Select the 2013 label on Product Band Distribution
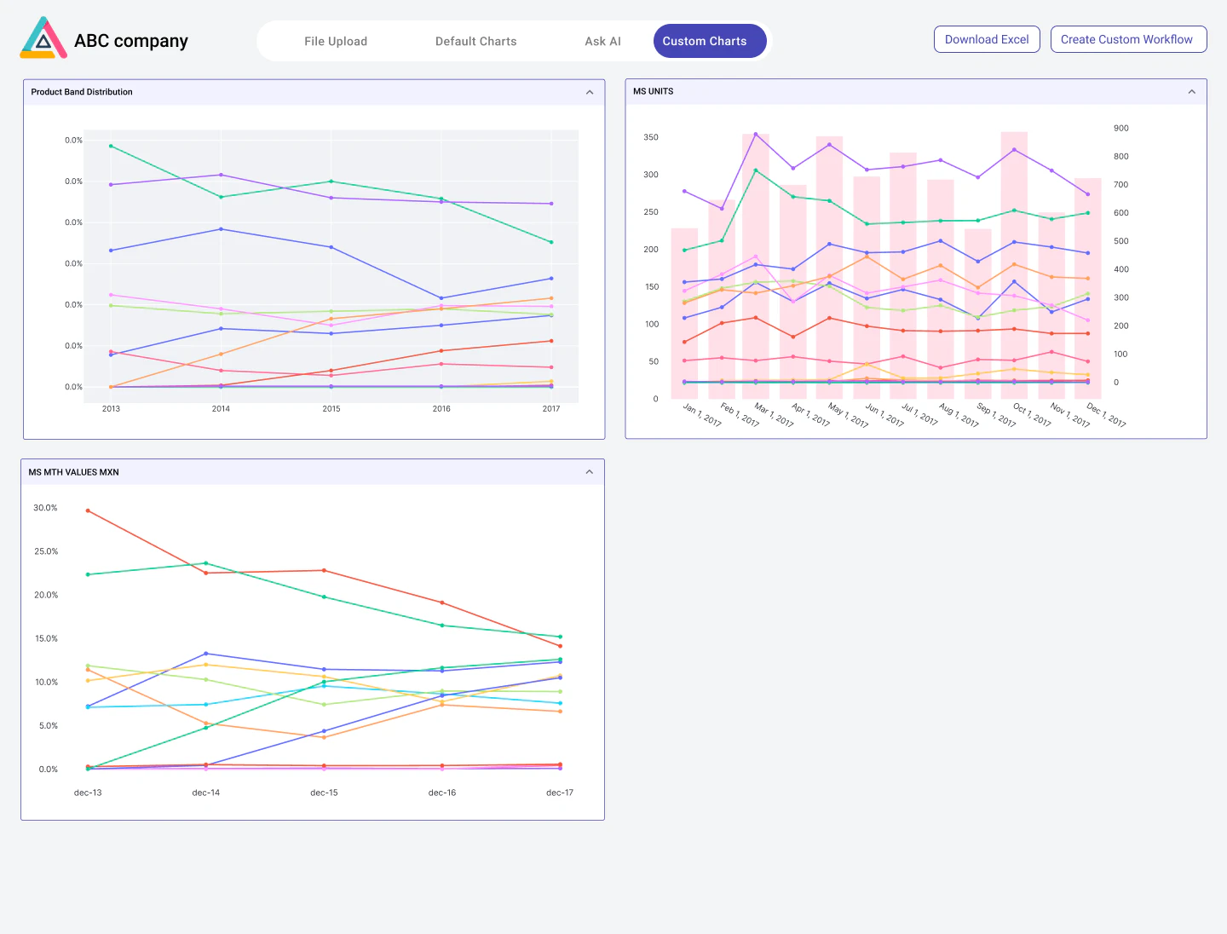Image resolution: width=1227 pixels, height=934 pixels. pos(111,408)
